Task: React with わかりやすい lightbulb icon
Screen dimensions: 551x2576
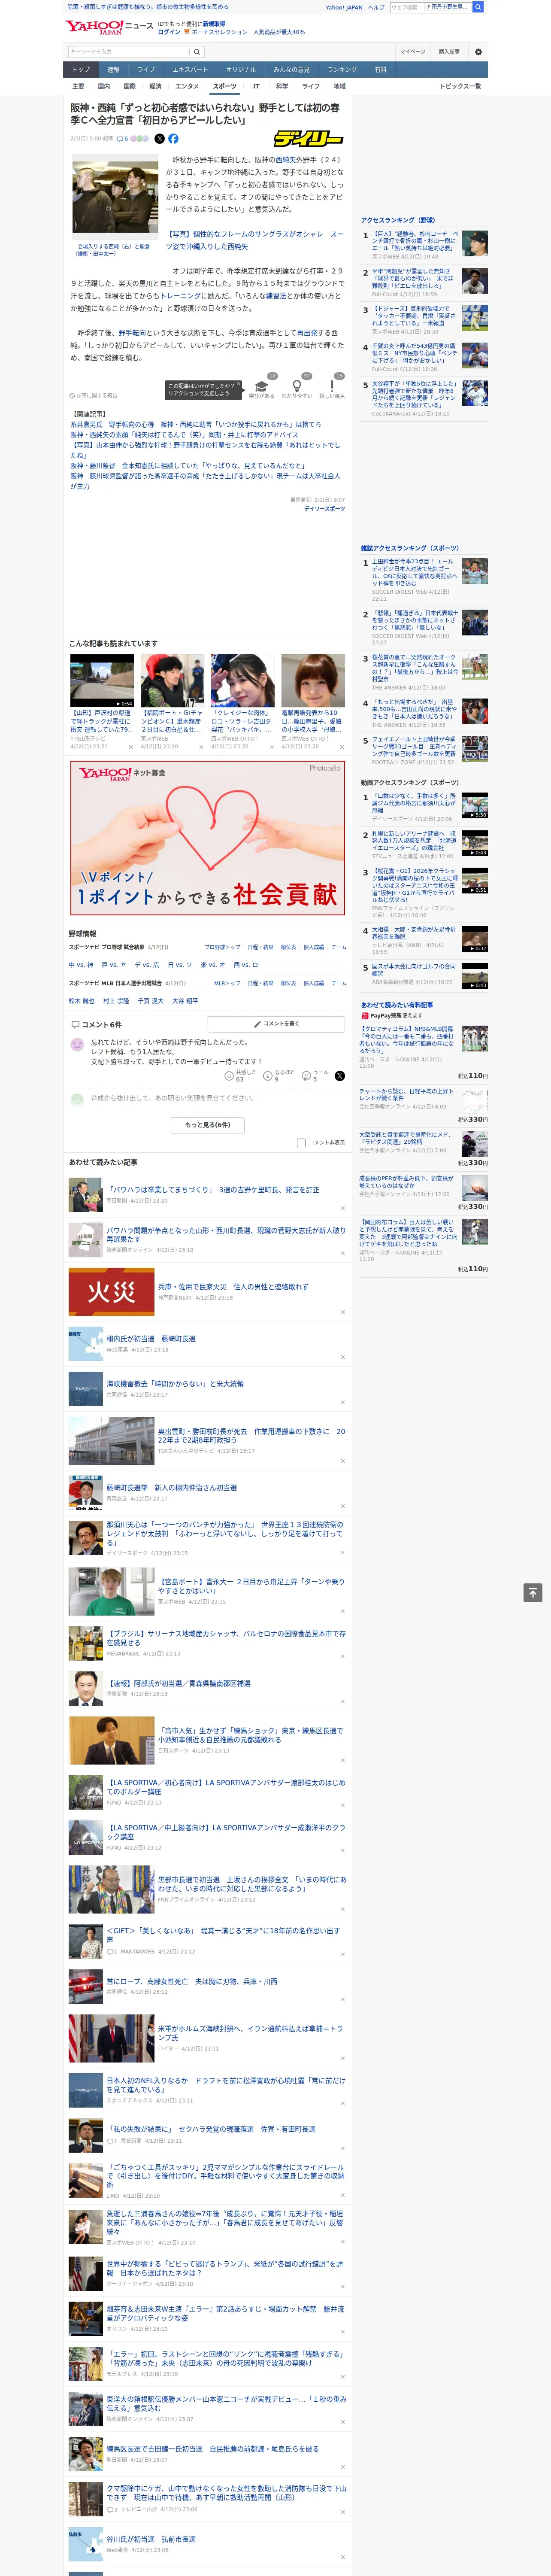Action: point(297,385)
